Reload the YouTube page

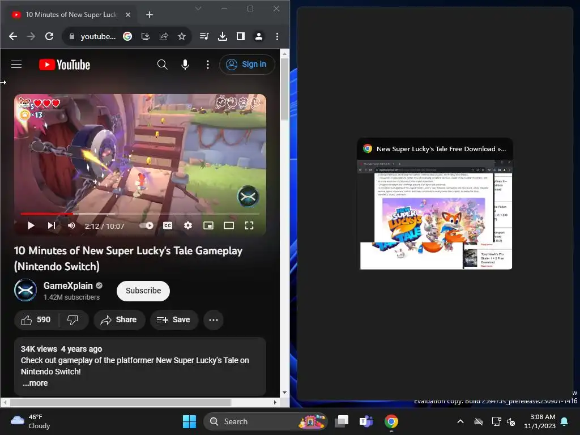coord(49,36)
